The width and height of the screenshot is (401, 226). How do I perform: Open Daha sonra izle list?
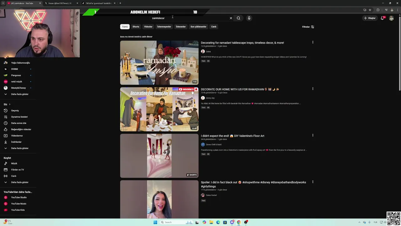tap(18, 123)
